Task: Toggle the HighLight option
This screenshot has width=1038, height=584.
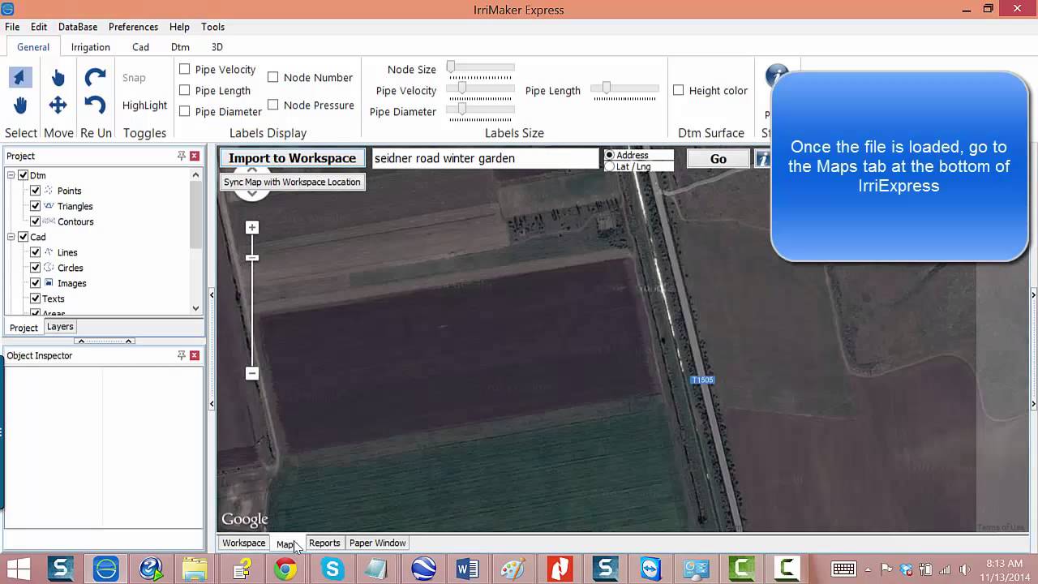Action: pyautogui.click(x=145, y=105)
